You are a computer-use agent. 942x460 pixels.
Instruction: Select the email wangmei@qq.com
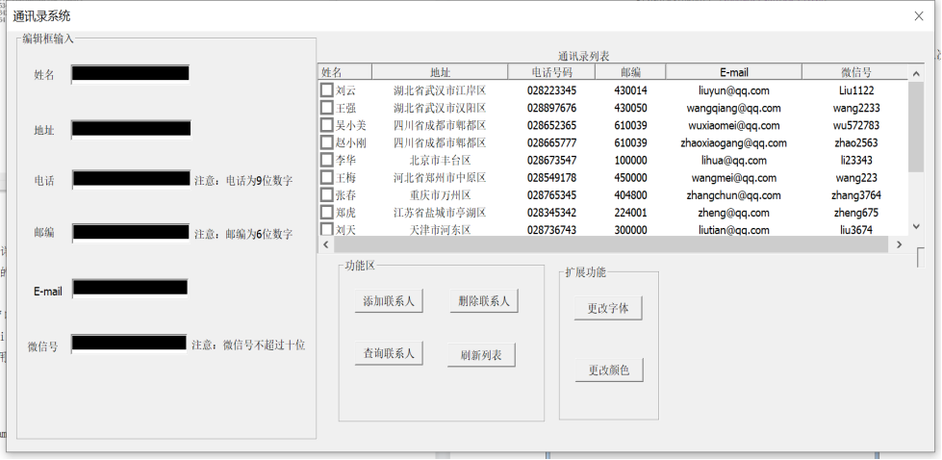pyautogui.click(x=733, y=178)
